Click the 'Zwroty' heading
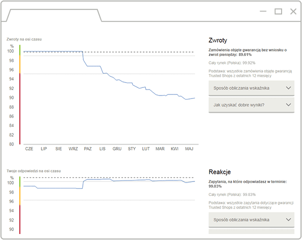The width and height of the screenshot is (302, 240). coord(218,40)
